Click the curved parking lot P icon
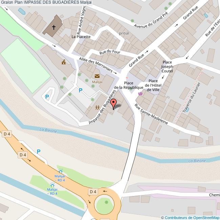Screen dimensions: 220x220 (47, 97)
